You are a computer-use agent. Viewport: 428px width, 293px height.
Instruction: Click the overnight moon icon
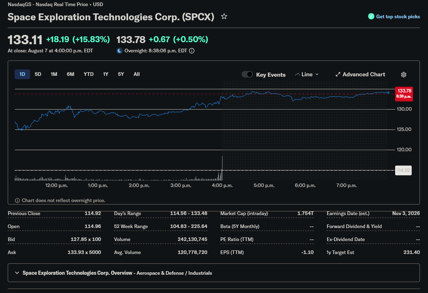point(119,51)
